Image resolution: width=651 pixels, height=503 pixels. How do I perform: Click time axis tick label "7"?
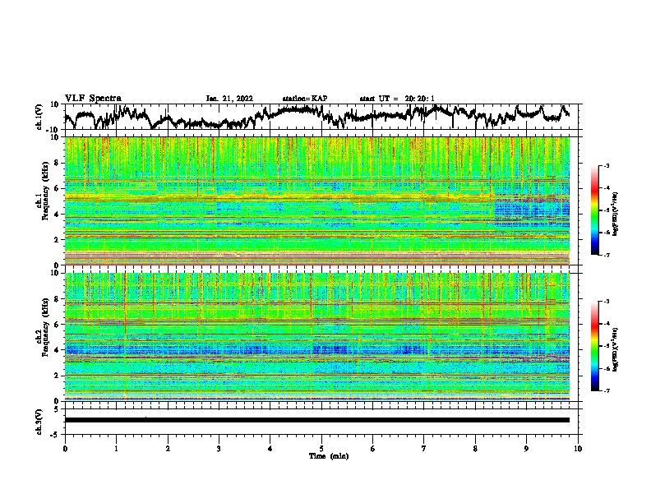424,449
